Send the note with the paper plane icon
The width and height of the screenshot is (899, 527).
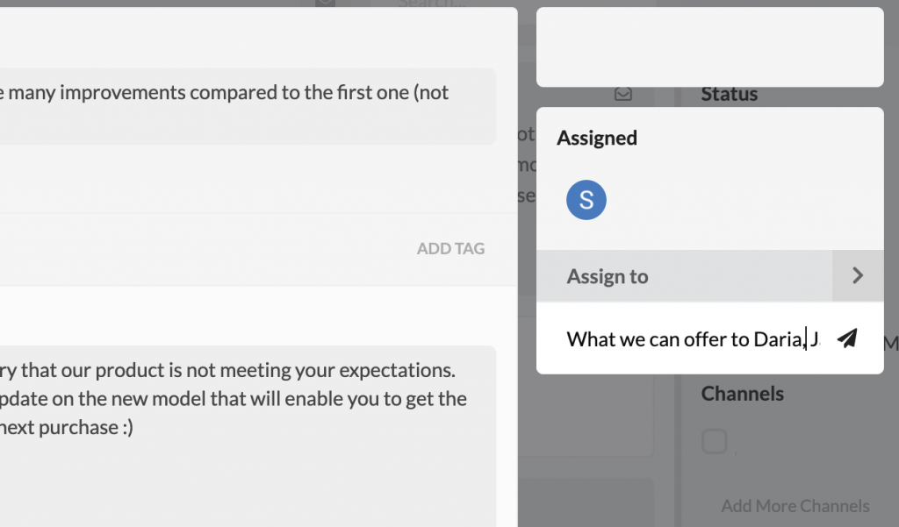pyautogui.click(x=847, y=338)
